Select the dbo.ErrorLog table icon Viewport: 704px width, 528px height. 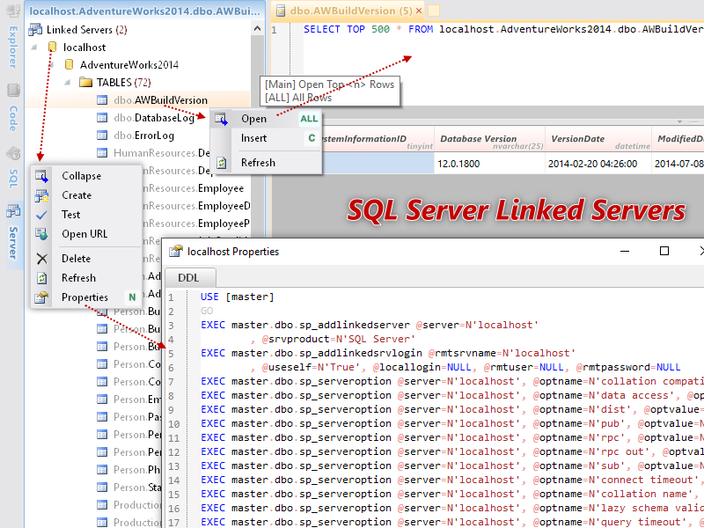pyautogui.click(x=102, y=136)
